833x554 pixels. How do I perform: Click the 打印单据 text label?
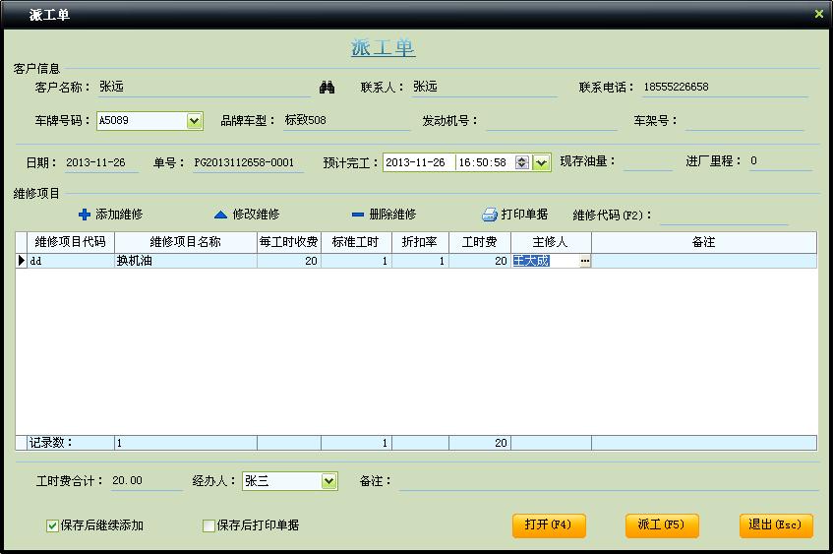coord(524,215)
